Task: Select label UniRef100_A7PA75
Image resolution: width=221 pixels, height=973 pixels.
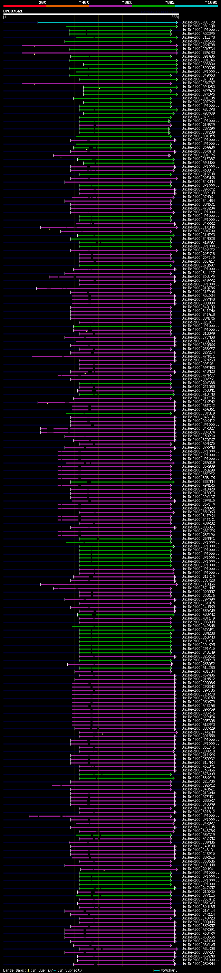Action: click(x=198, y=91)
